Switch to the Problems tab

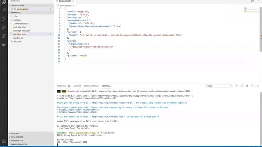point(61,86)
